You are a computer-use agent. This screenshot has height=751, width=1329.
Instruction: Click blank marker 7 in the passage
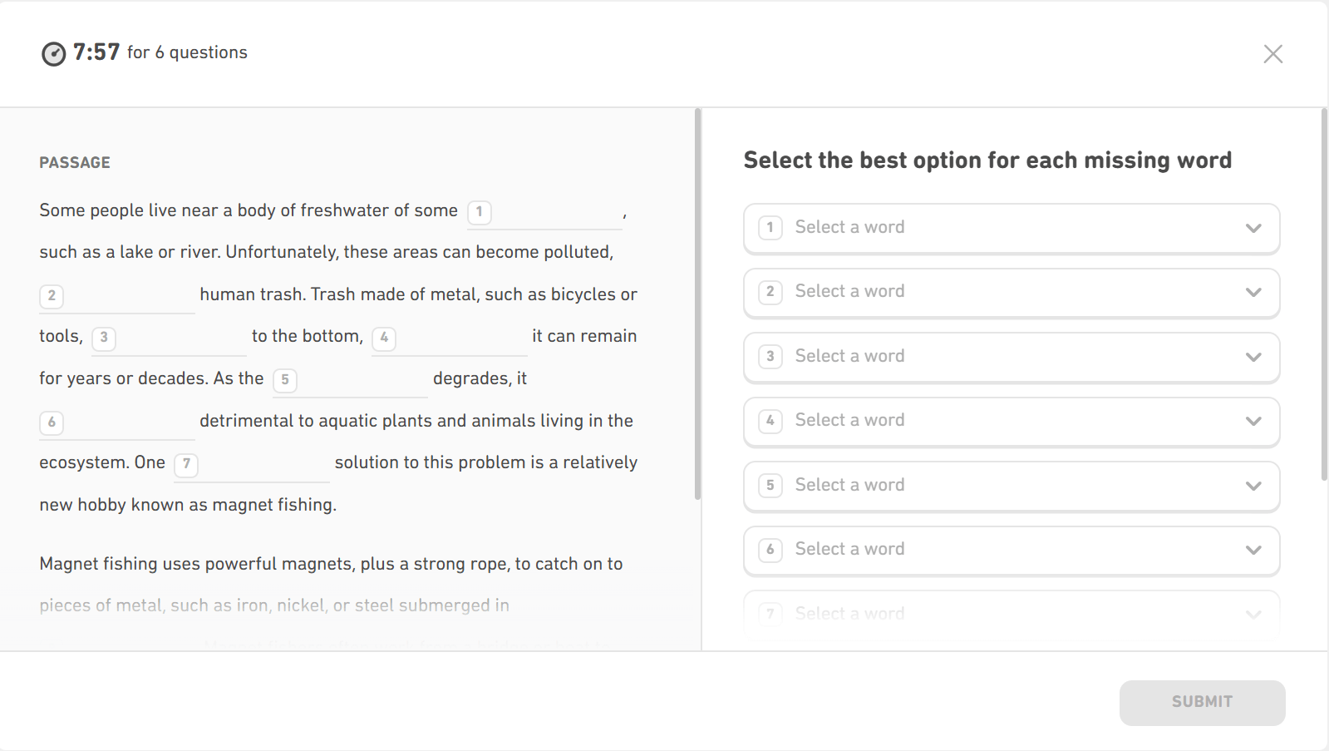point(186,465)
